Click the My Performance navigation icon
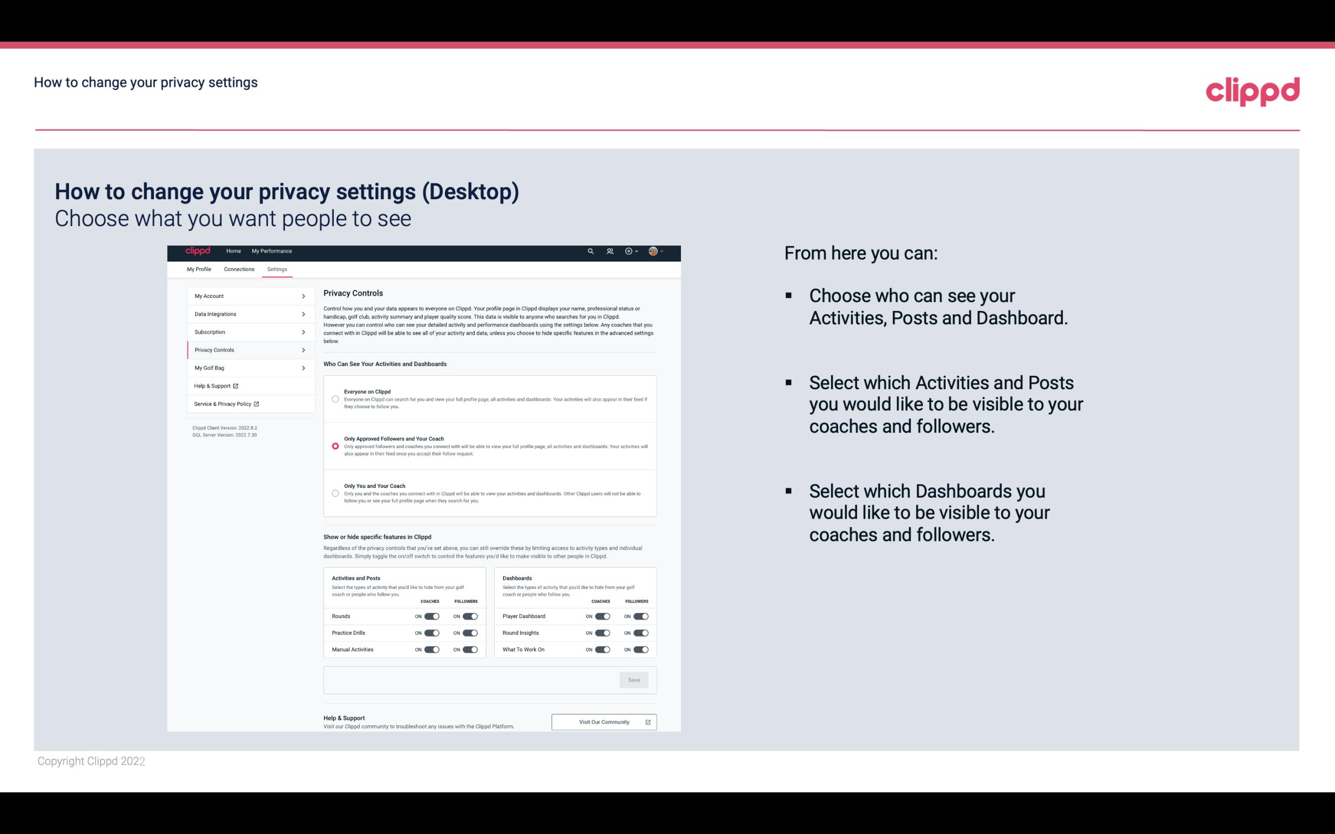 click(272, 251)
